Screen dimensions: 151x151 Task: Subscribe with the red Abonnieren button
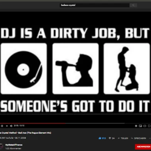tap(143, 147)
